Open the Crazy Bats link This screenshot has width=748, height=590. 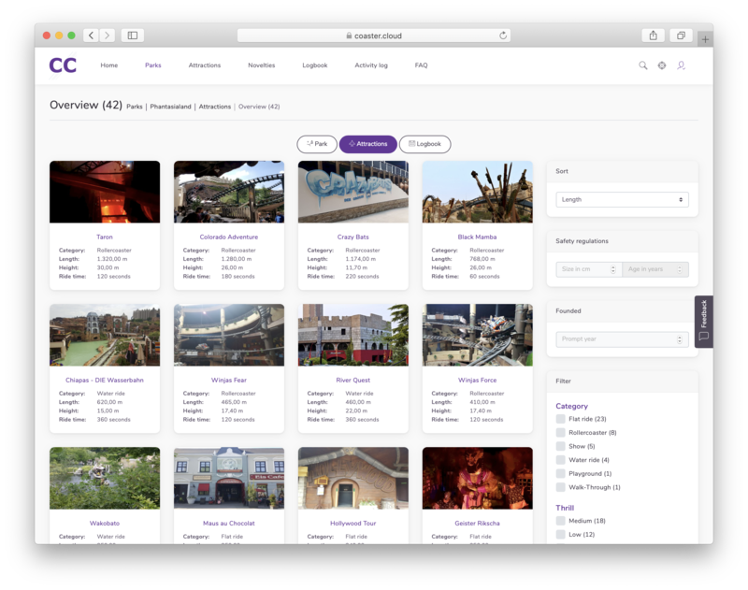click(x=353, y=237)
